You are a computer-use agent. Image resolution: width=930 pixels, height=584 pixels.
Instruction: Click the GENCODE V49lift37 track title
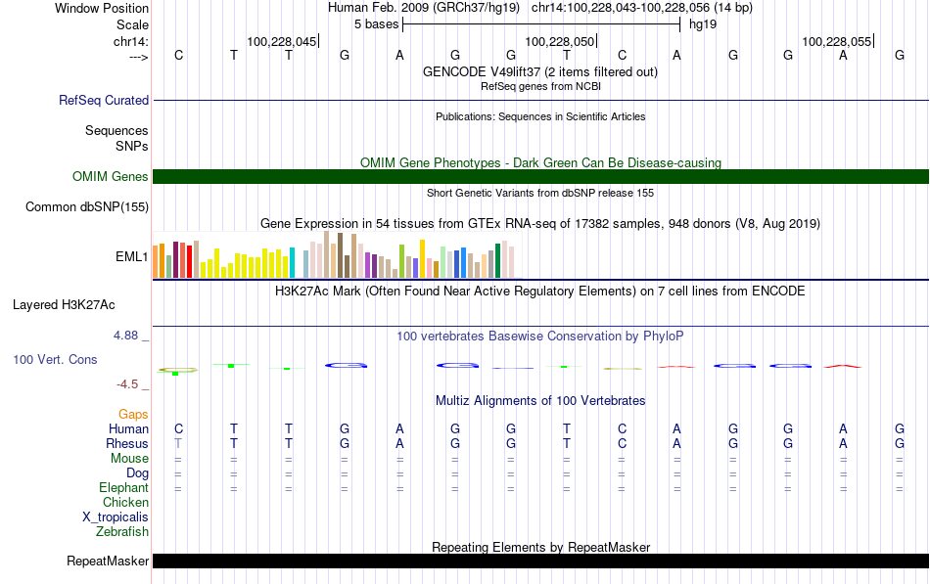[540, 71]
